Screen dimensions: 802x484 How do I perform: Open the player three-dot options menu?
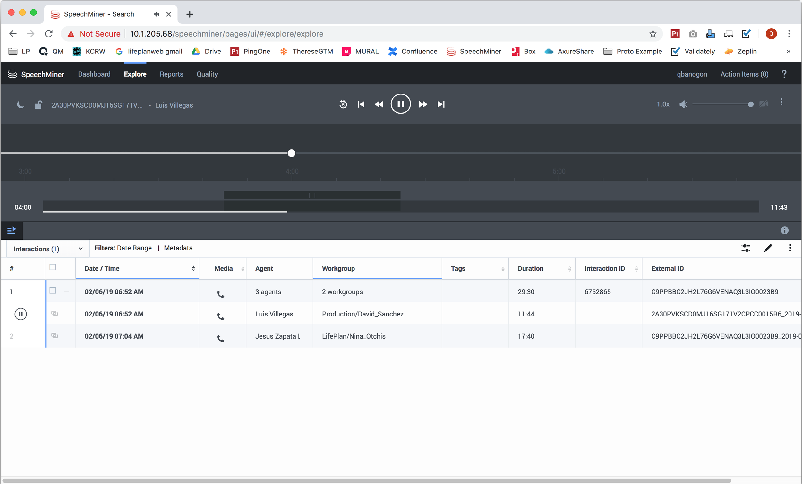coord(781,103)
